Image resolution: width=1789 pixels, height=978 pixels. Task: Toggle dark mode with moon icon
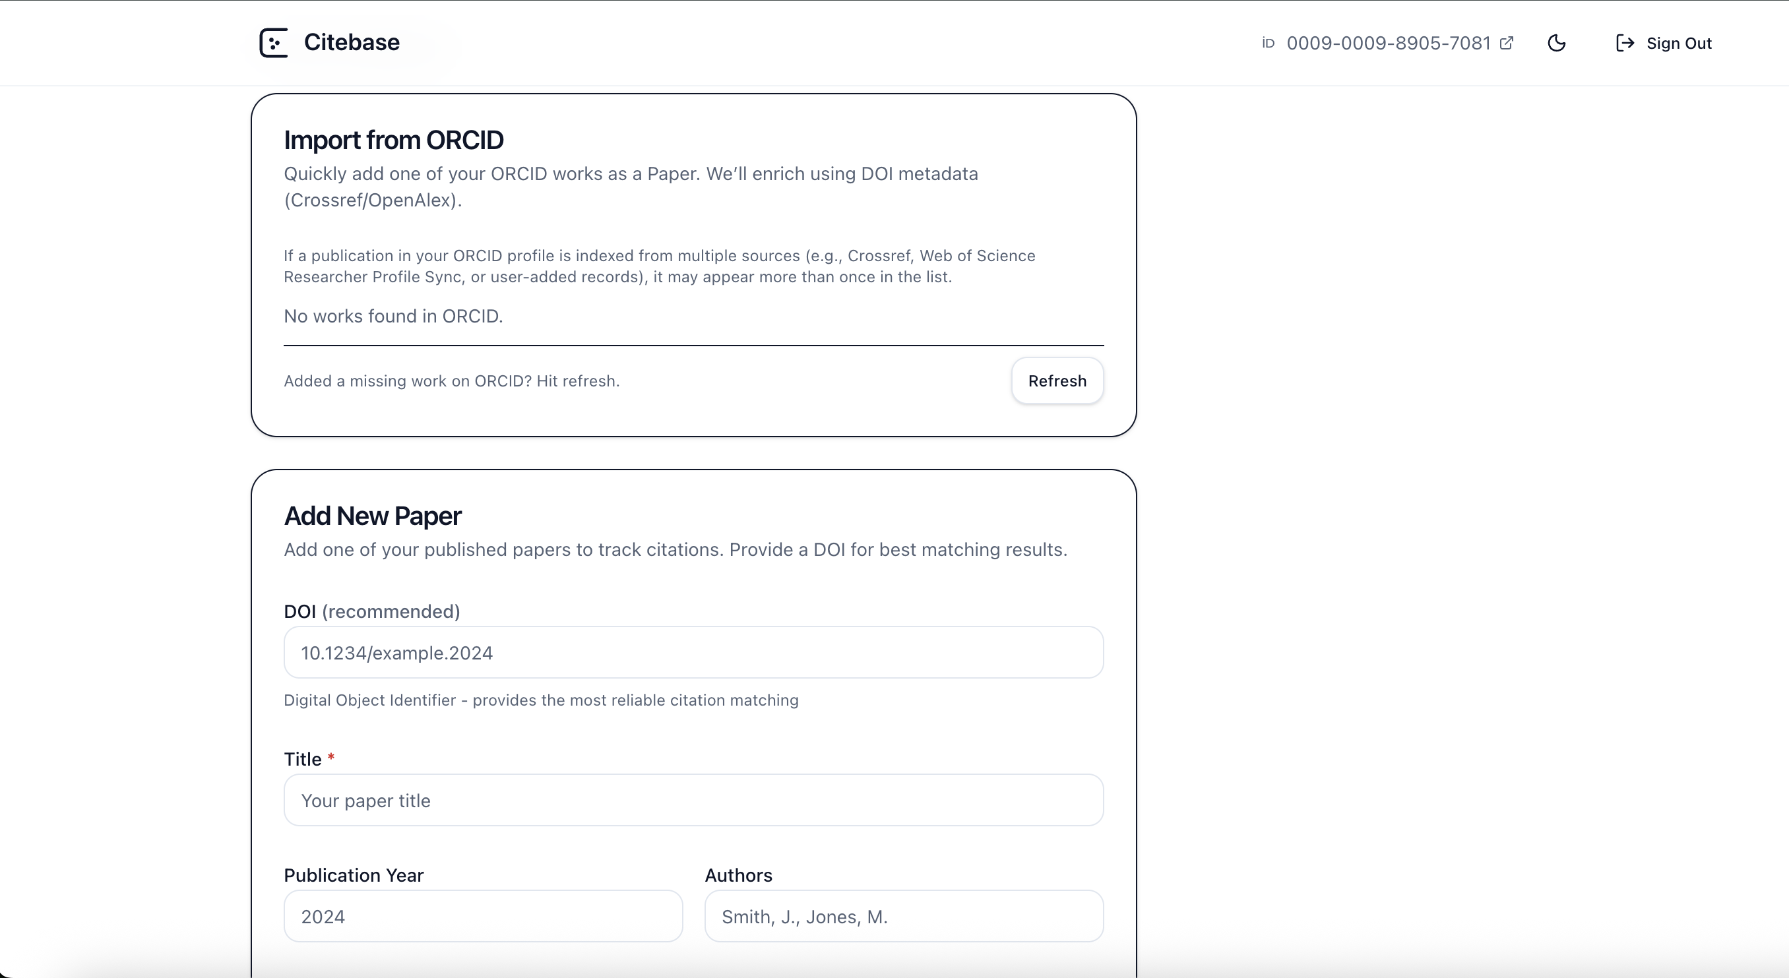coord(1556,43)
